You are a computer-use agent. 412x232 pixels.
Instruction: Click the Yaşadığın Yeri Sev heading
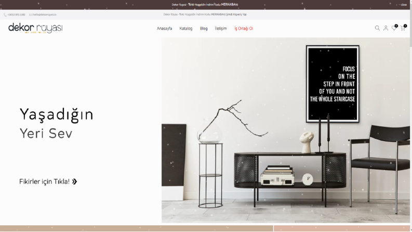(x=57, y=123)
